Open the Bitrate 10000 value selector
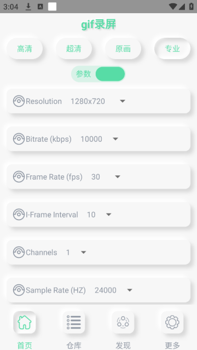The width and height of the screenshot is (197, 350). coord(99,139)
